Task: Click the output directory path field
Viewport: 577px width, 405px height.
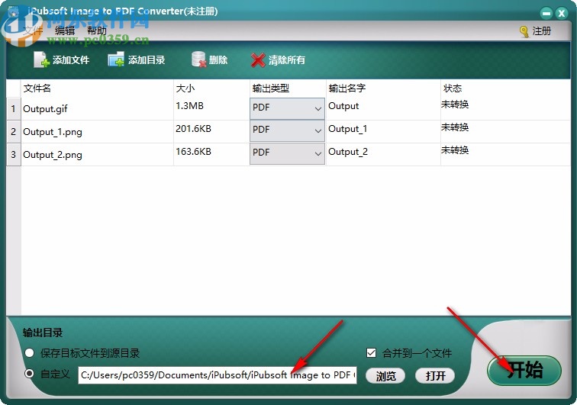Action: pyautogui.click(x=217, y=375)
